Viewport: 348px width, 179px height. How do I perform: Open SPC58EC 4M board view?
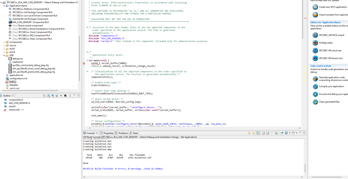click(331, 58)
